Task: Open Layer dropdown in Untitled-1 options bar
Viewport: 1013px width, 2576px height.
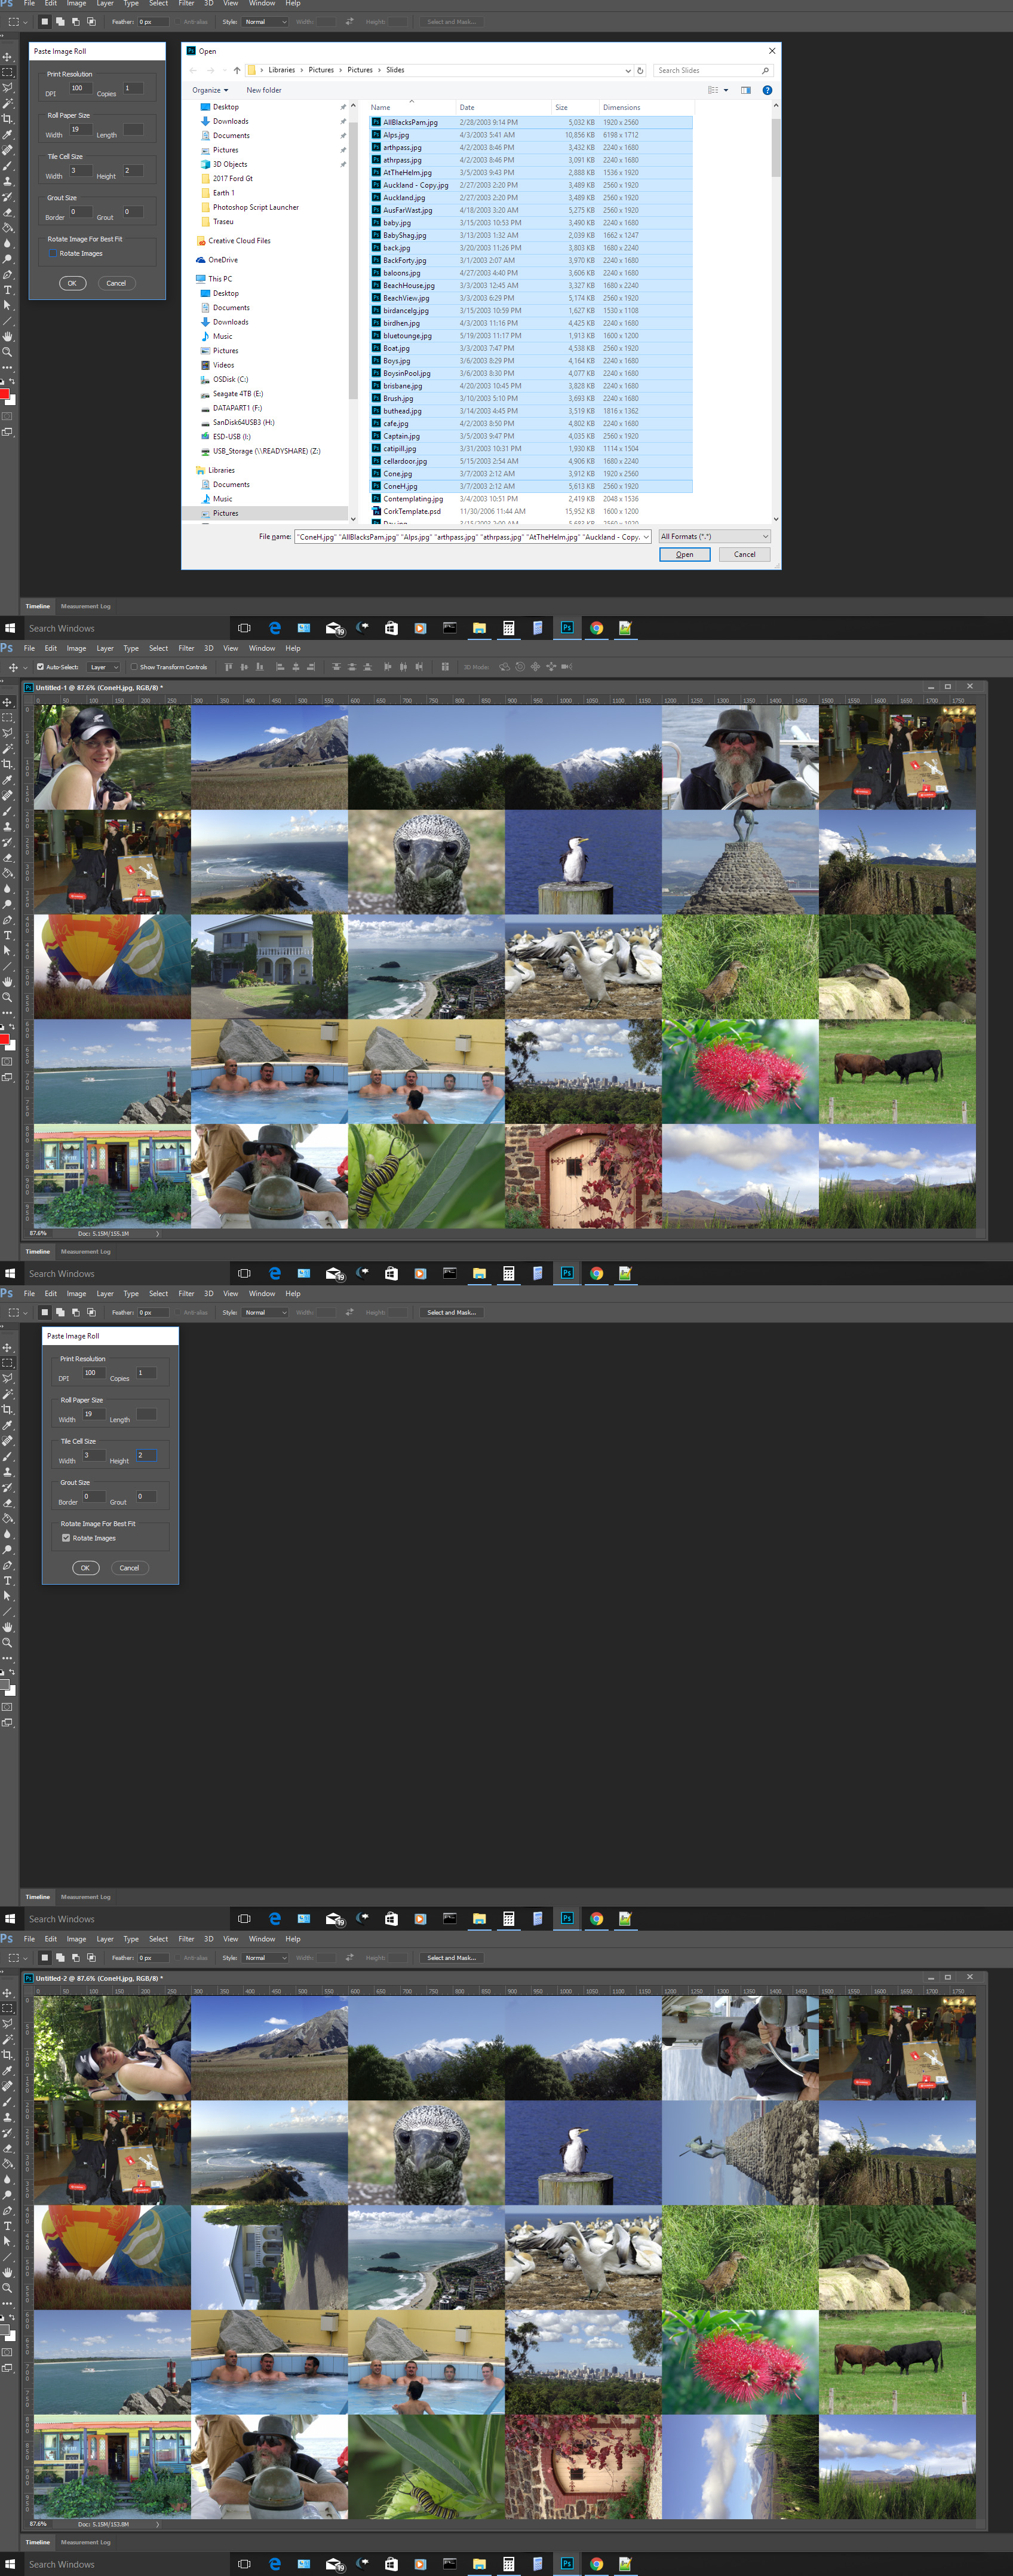Action: (x=102, y=666)
